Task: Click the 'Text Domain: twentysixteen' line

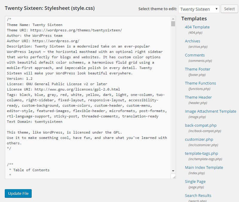Action: pos(35,122)
